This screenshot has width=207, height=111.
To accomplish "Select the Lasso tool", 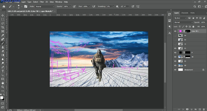I will click(x=3, y=23).
